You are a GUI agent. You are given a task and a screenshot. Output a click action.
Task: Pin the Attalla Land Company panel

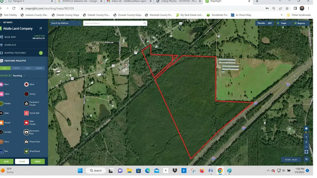41,28
